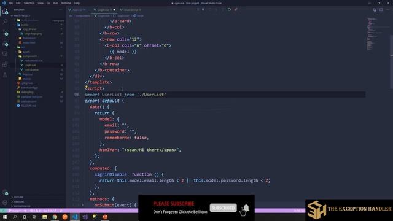Open the Accounts menu icon
This screenshot has width=393, height=221.
[x=5, y=192]
